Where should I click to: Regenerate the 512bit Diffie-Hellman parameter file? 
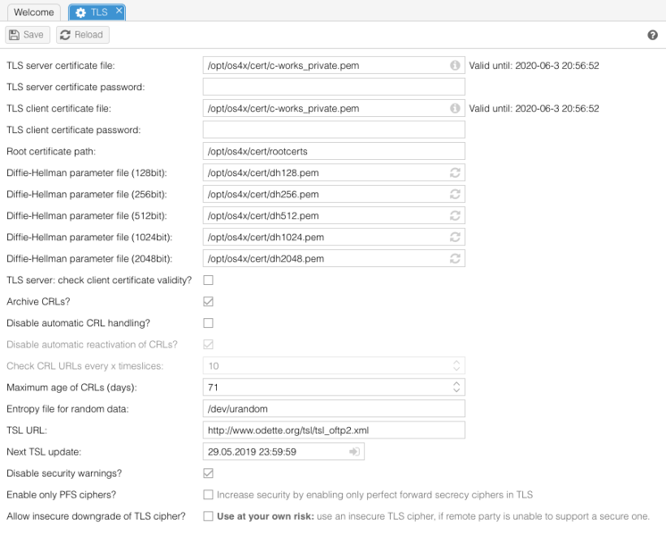(x=455, y=215)
